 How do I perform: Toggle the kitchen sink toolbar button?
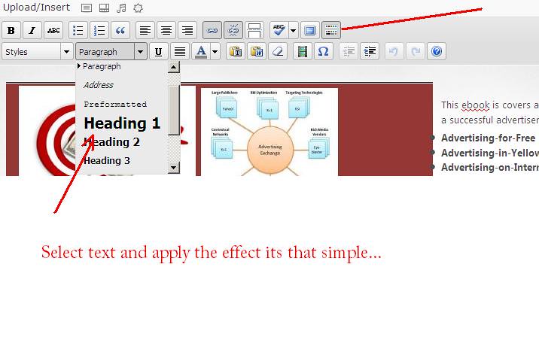[331, 30]
